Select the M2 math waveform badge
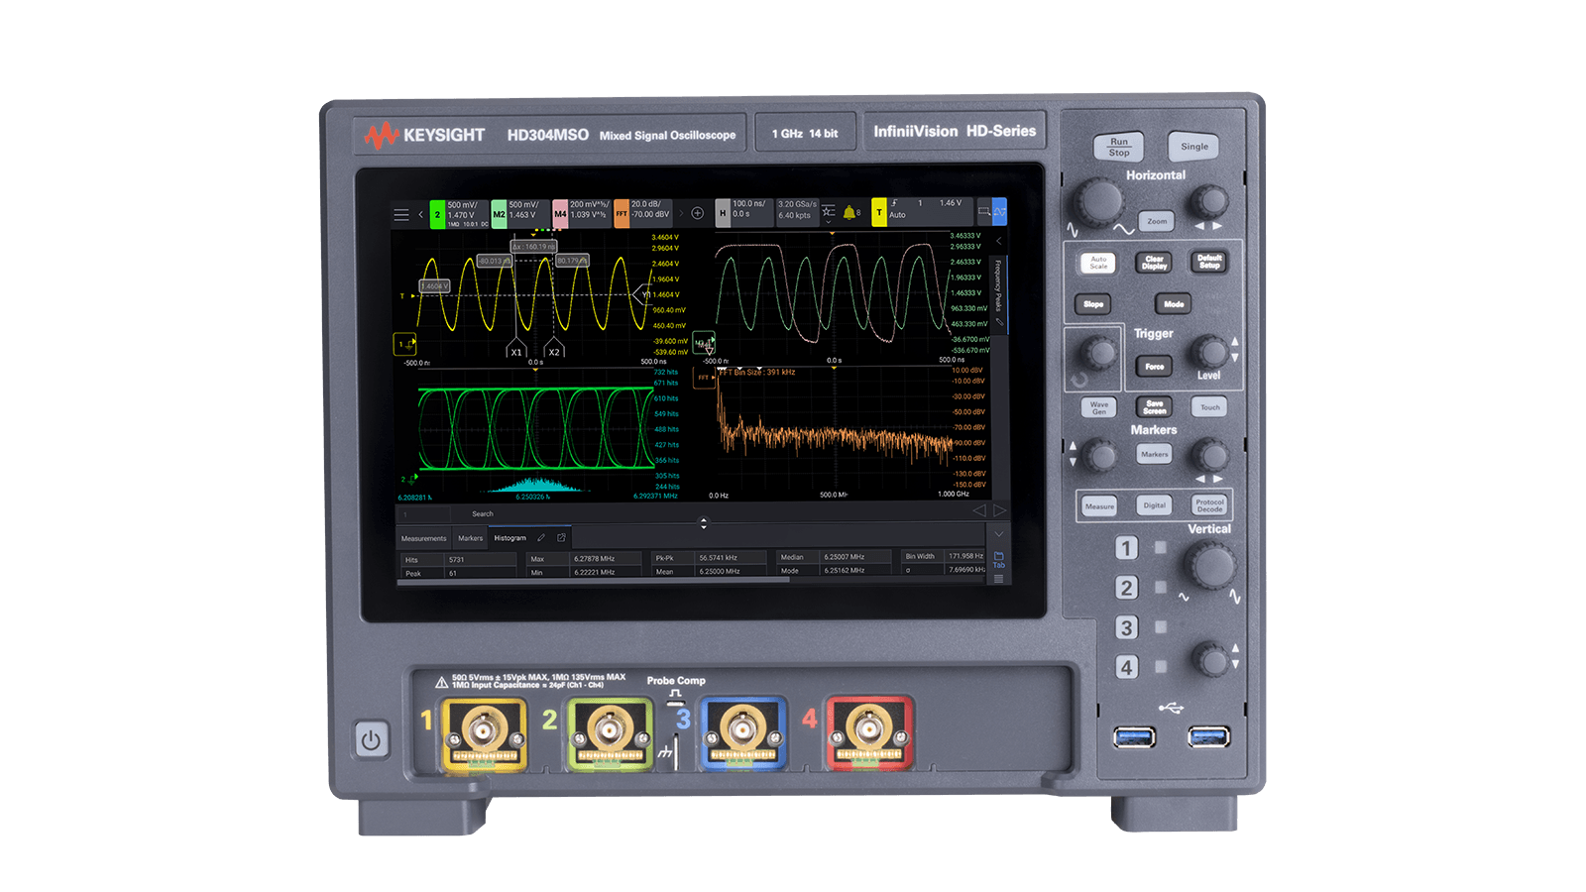 click(520, 213)
